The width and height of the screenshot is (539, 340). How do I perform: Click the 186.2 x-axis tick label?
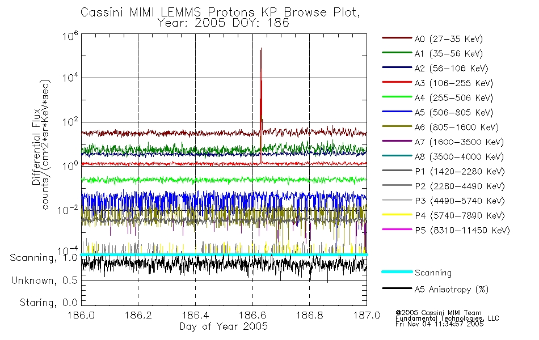pos(138,315)
